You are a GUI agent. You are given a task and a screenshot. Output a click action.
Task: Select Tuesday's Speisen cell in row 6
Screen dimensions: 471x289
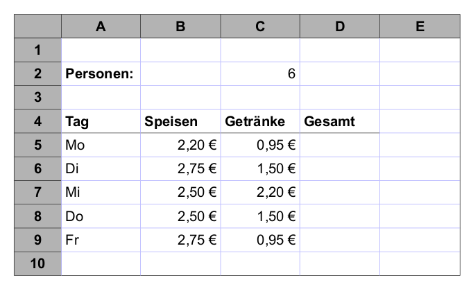pos(180,168)
